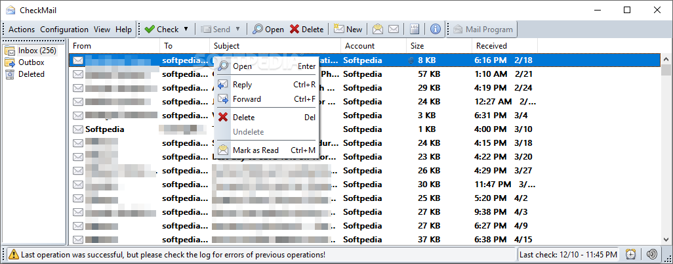The width and height of the screenshot is (673, 264).
Task: Open the View menu
Action: (102, 30)
